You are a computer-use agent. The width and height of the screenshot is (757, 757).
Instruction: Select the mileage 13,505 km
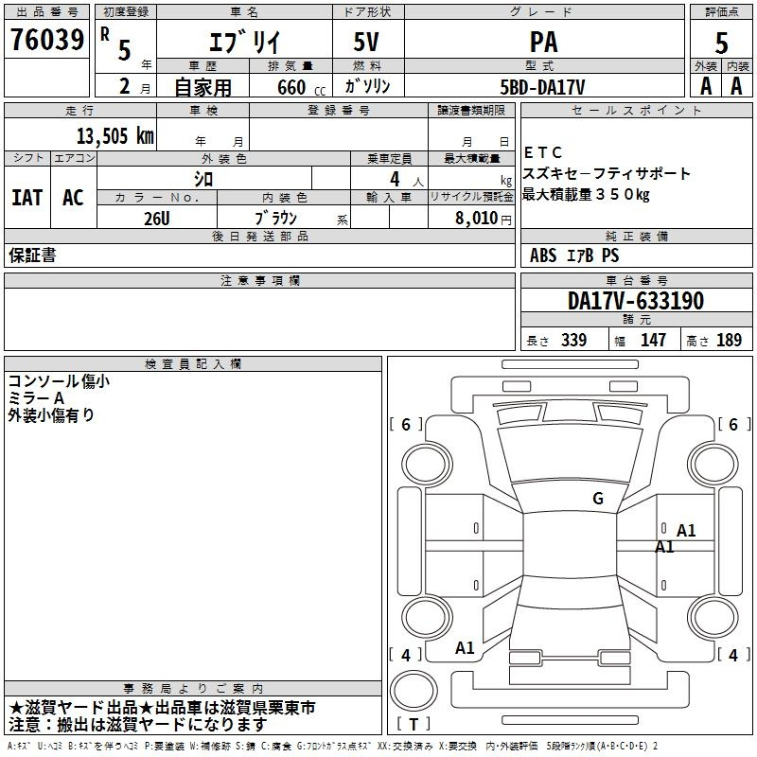coord(115,135)
